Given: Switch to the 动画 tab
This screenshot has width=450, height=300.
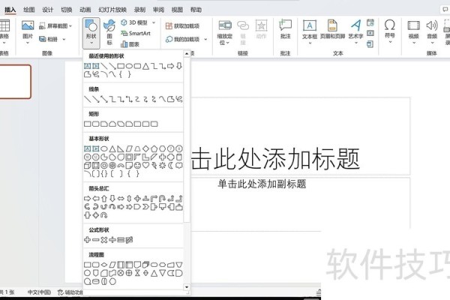Looking at the screenshot, I should (85, 10).
